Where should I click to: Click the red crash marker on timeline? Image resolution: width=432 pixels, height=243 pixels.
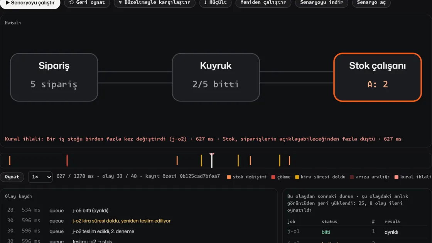(x=67, y=160)
